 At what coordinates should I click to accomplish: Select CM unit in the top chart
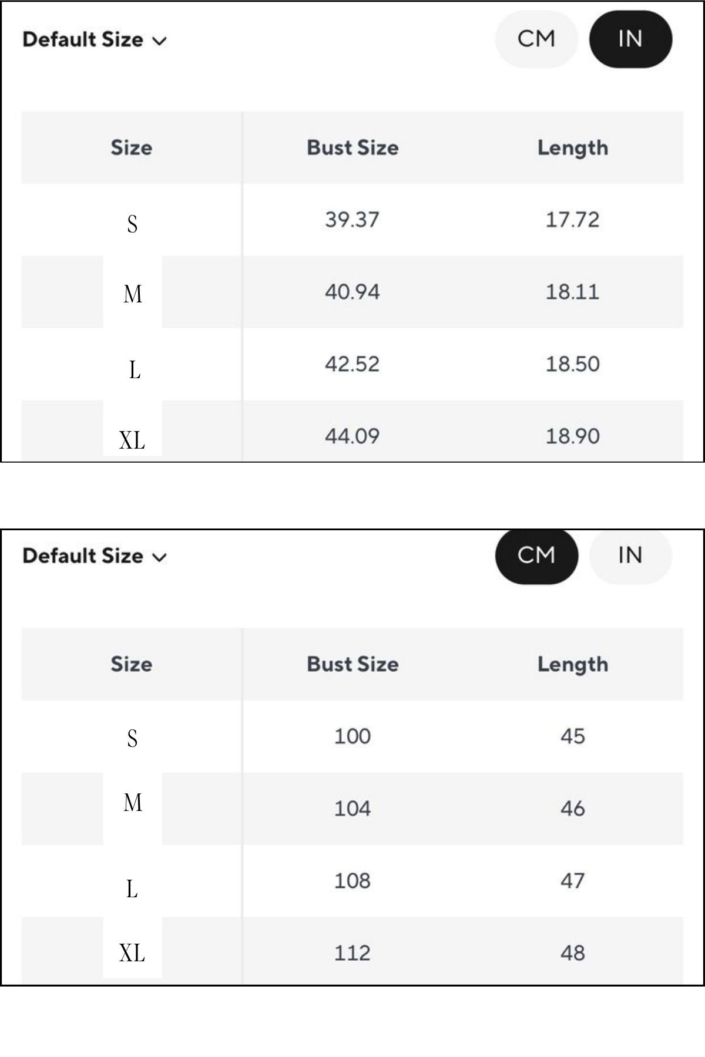[536, 39]
